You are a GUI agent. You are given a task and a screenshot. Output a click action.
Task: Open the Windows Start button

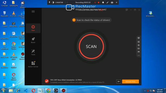[x=3, y=91]
